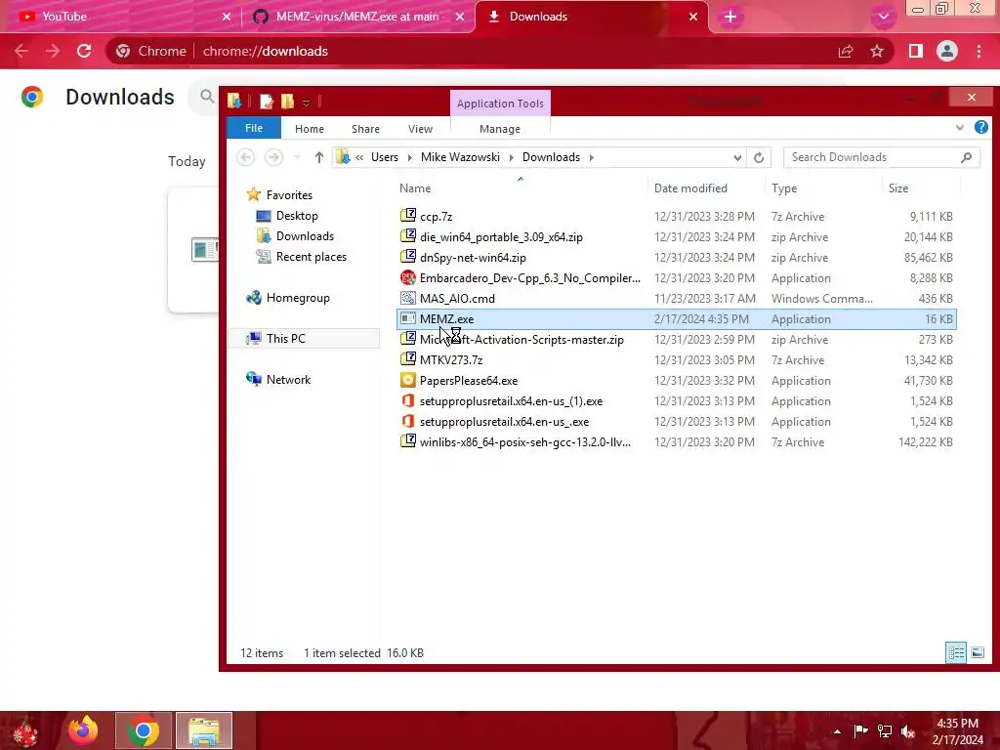Click New folder quick access icon

(x=288, y=101)
